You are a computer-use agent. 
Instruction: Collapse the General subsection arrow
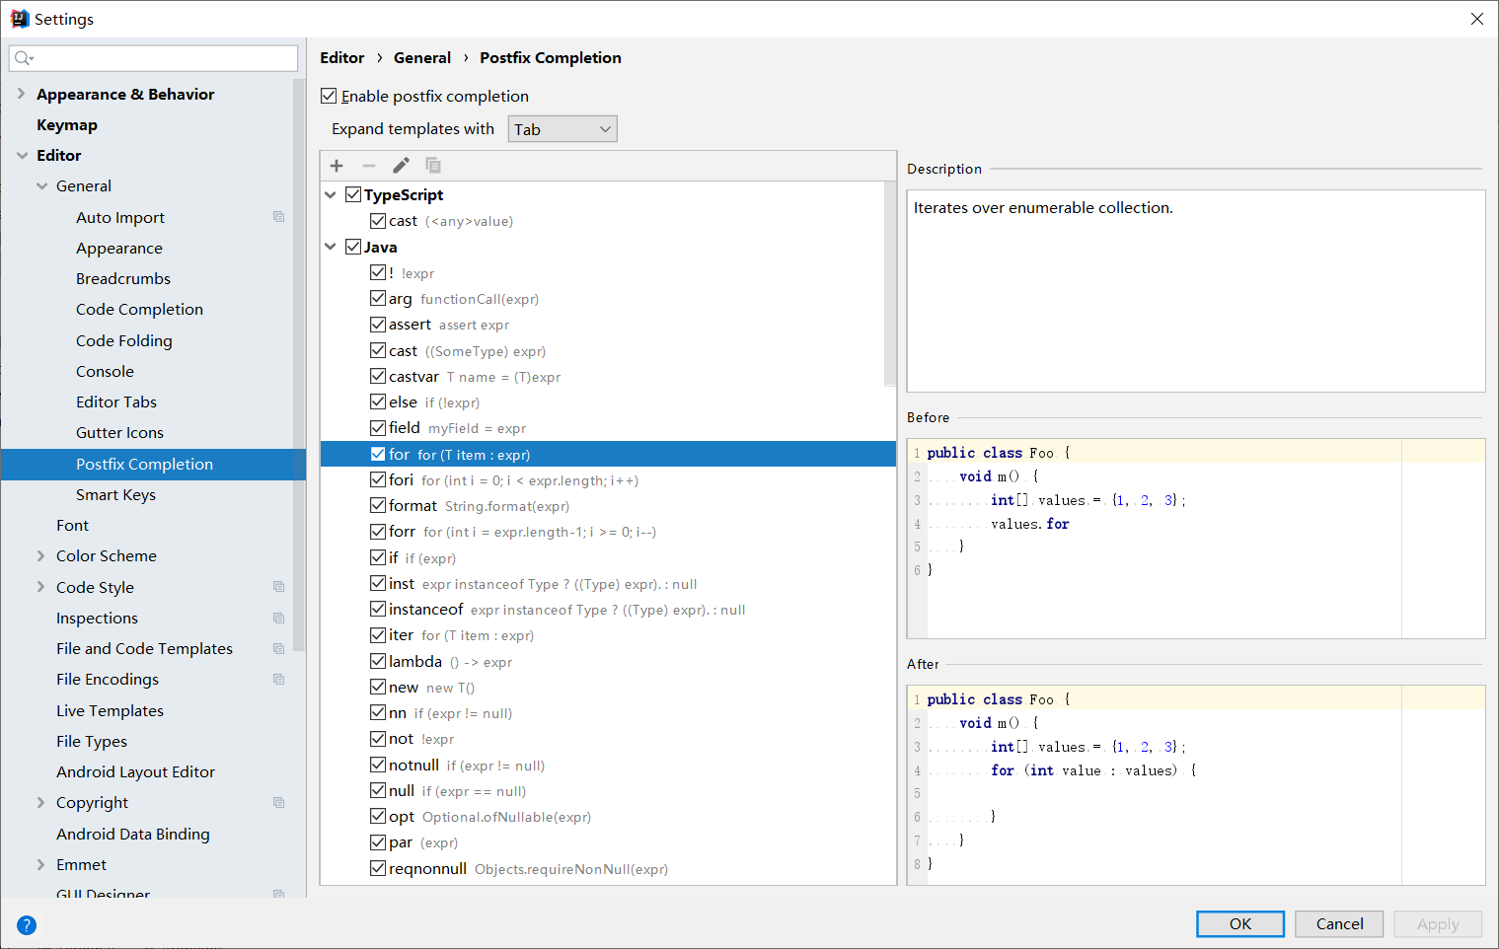[41, 186]
